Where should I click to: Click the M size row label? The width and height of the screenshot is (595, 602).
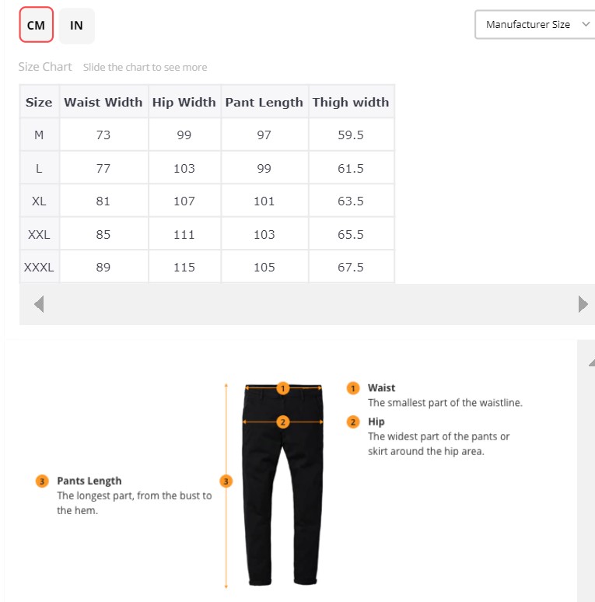tap(39, 135)
